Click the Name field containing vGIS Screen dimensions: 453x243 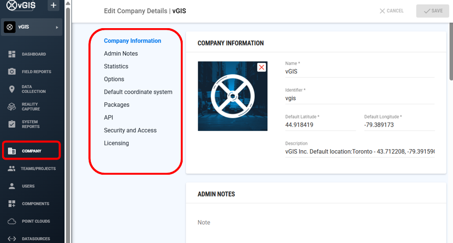pyautogui.click(x=360, y=71)
